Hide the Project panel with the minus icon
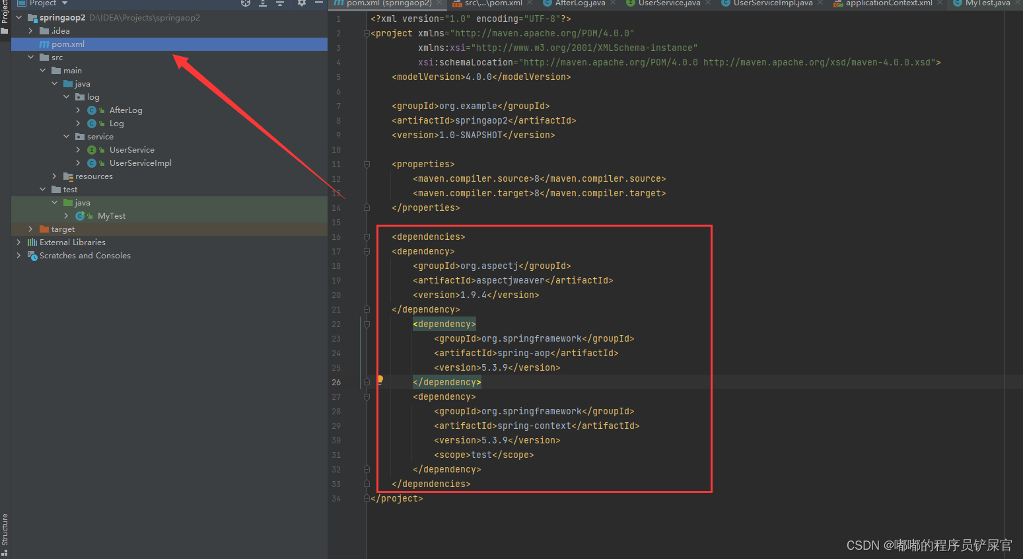 click(x=319, y=3)
